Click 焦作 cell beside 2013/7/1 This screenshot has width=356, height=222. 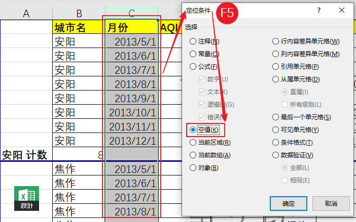click(79, 197)
